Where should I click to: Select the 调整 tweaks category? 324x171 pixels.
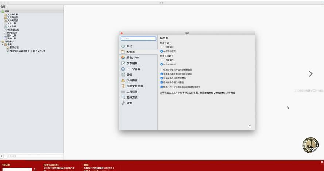(x=129, y=103)
